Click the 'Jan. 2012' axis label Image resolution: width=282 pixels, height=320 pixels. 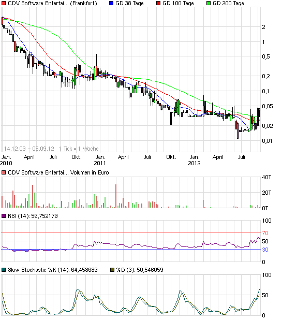pyautogui.click(x=195, y=160)
